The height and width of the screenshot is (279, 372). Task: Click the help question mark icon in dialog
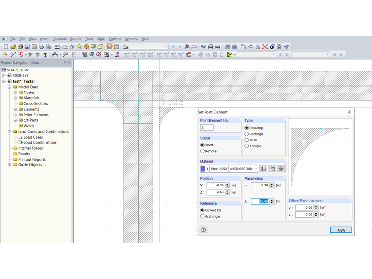tap(203, 230)
